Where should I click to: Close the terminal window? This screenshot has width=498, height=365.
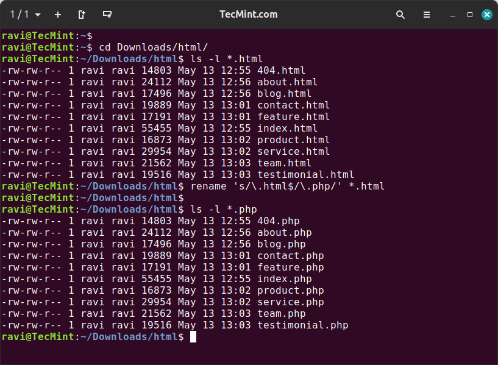pos(487,15)
